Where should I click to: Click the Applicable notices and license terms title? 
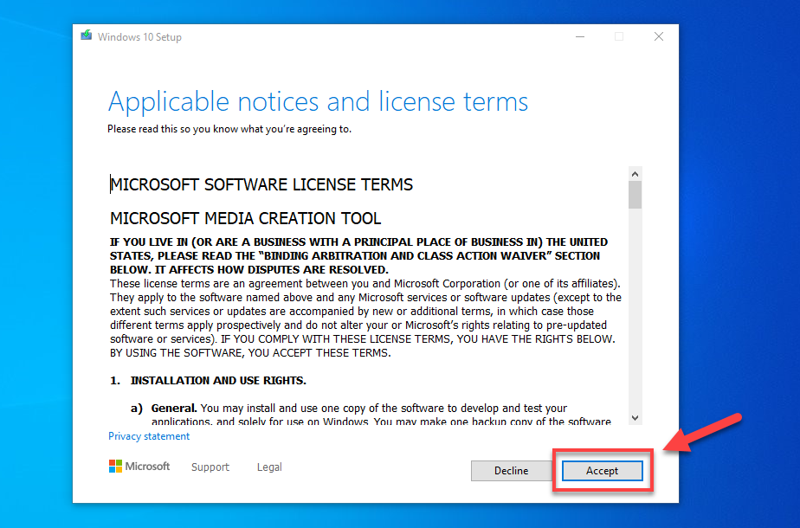318,101
